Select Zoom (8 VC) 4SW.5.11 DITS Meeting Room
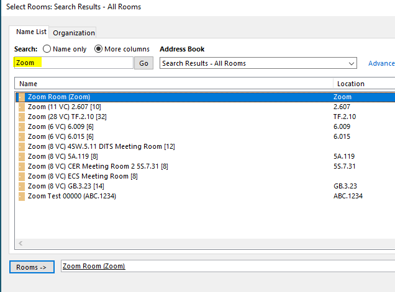395x292 pixels. 205,147
